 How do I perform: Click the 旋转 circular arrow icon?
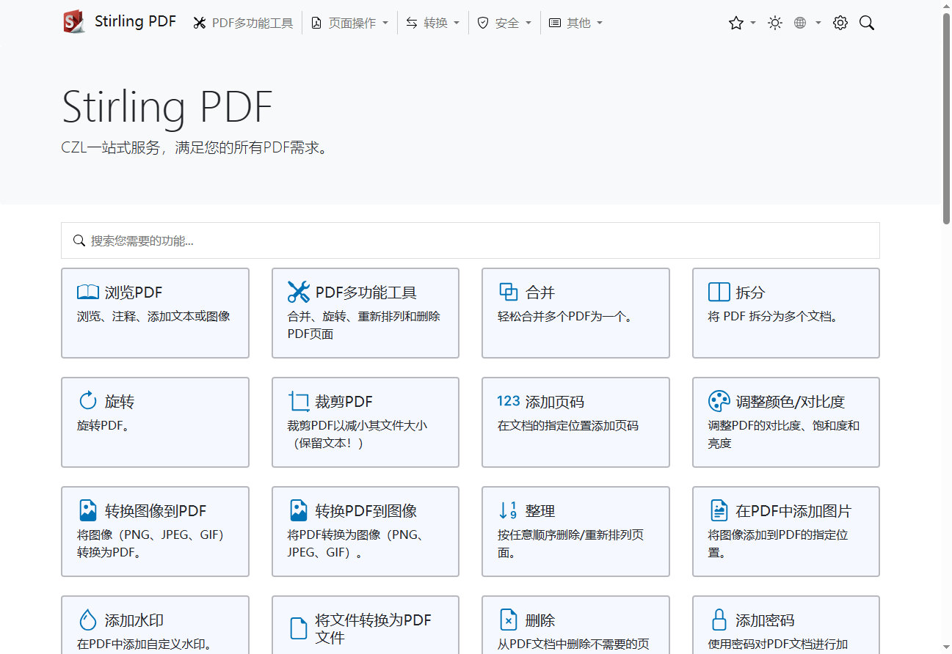(x=88, y=400)
